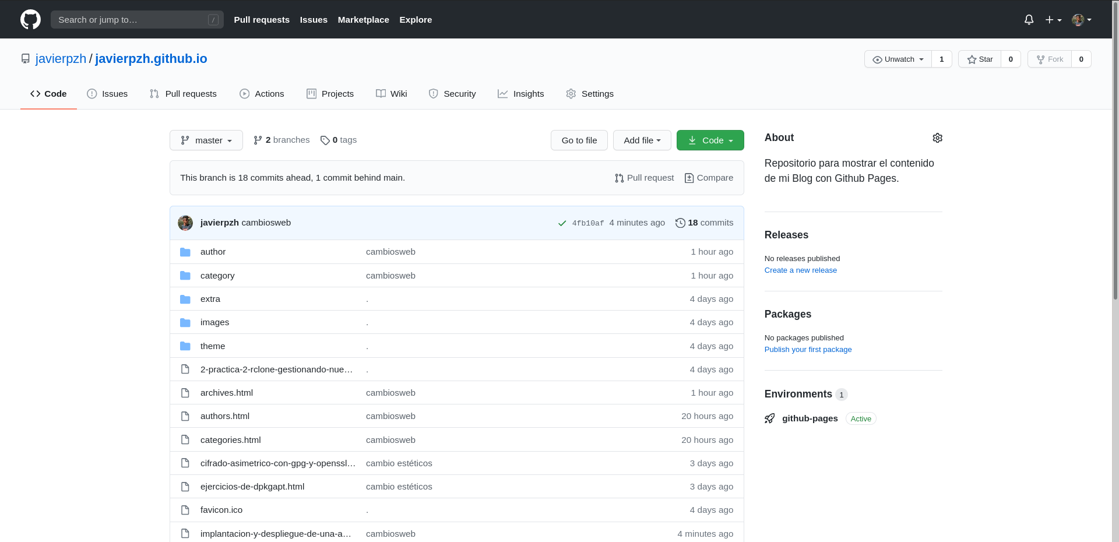Click the slash shortcut icon in search box
This screenshot has height=542, width=1119.
pos(213,20)
